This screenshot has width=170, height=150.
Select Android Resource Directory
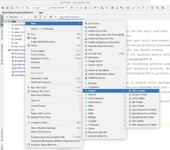(104, 42)
